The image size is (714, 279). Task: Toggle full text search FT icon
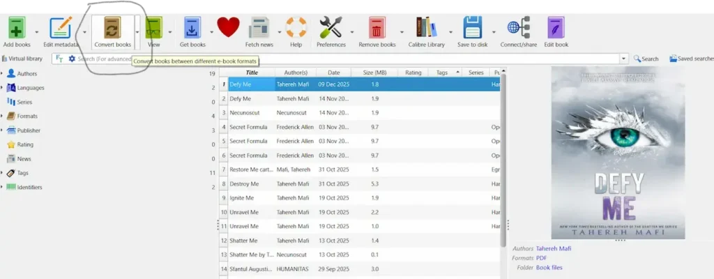tap(59, 59)
